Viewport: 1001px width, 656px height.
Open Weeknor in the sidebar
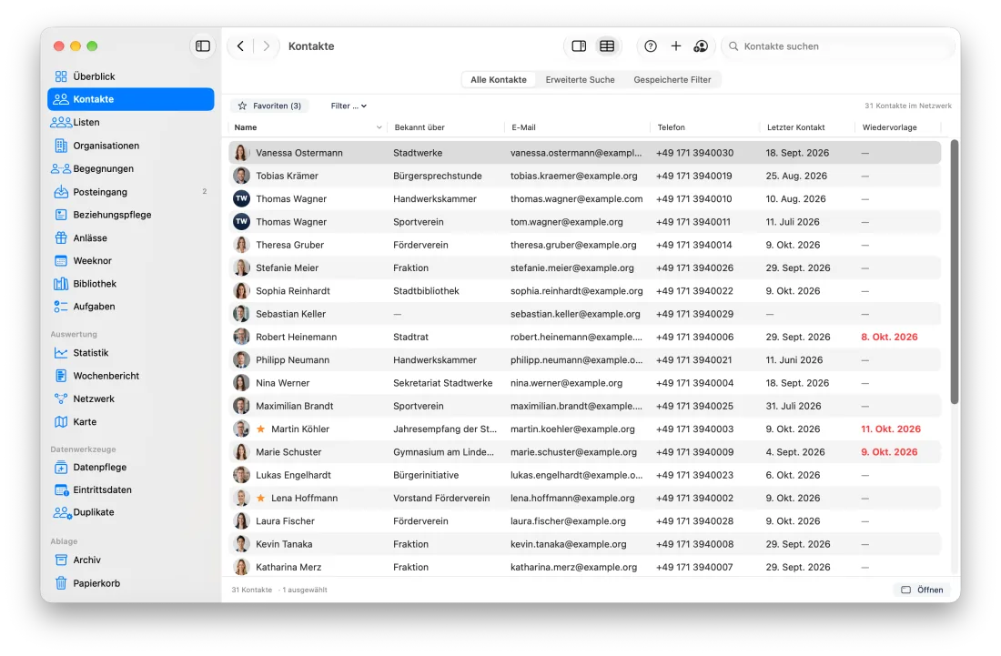[x=131, y=260]
